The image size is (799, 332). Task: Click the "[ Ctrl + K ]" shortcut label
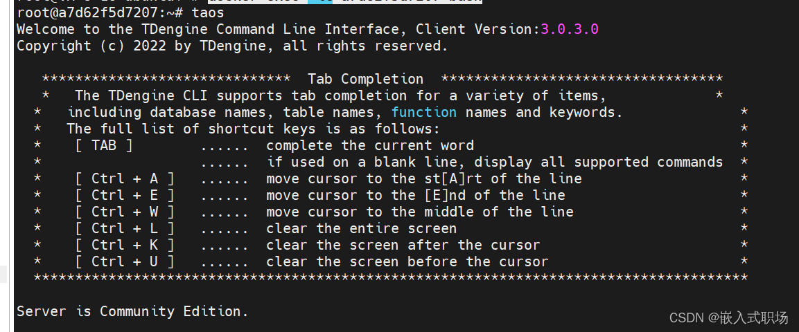point(125,245)
